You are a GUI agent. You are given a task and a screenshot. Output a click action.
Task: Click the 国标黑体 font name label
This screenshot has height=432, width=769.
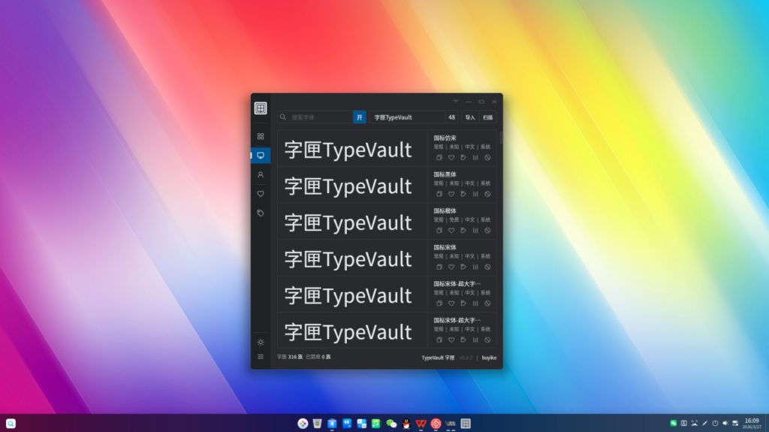pyautogui.click(x=445, y=174)
